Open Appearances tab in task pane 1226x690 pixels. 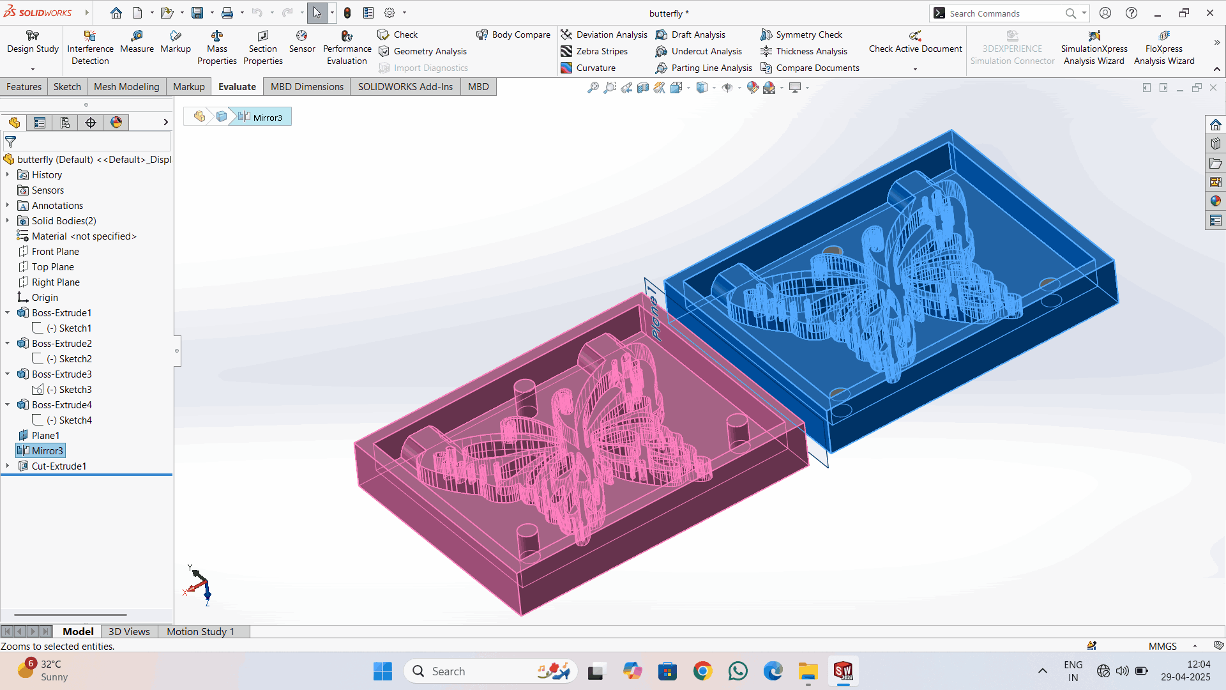pyautogui.click(x=1215, y=201)
